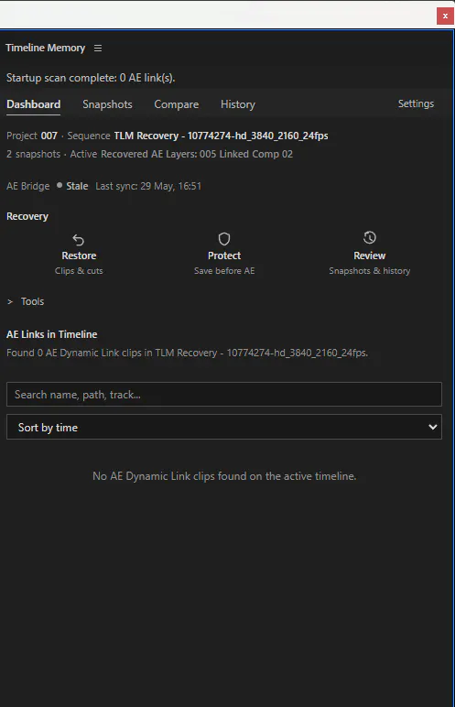Close the panel with the red X button

click(x=445, y=16)
